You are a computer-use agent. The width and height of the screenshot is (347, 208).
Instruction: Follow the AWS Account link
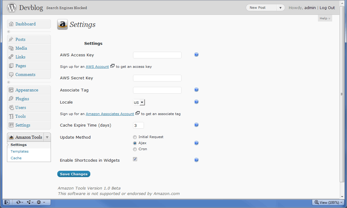tap(97, 67)
